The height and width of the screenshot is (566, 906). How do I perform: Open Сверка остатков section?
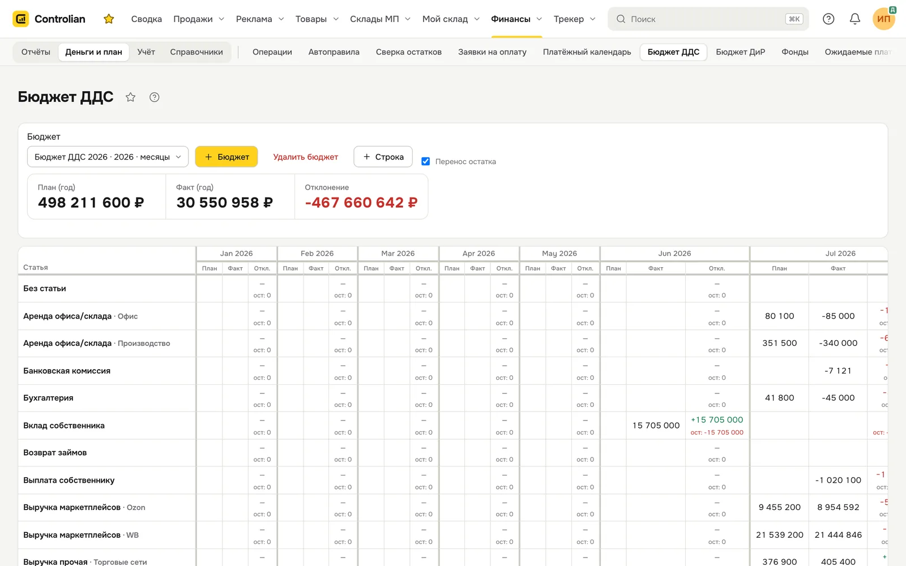tap(409, 52)
